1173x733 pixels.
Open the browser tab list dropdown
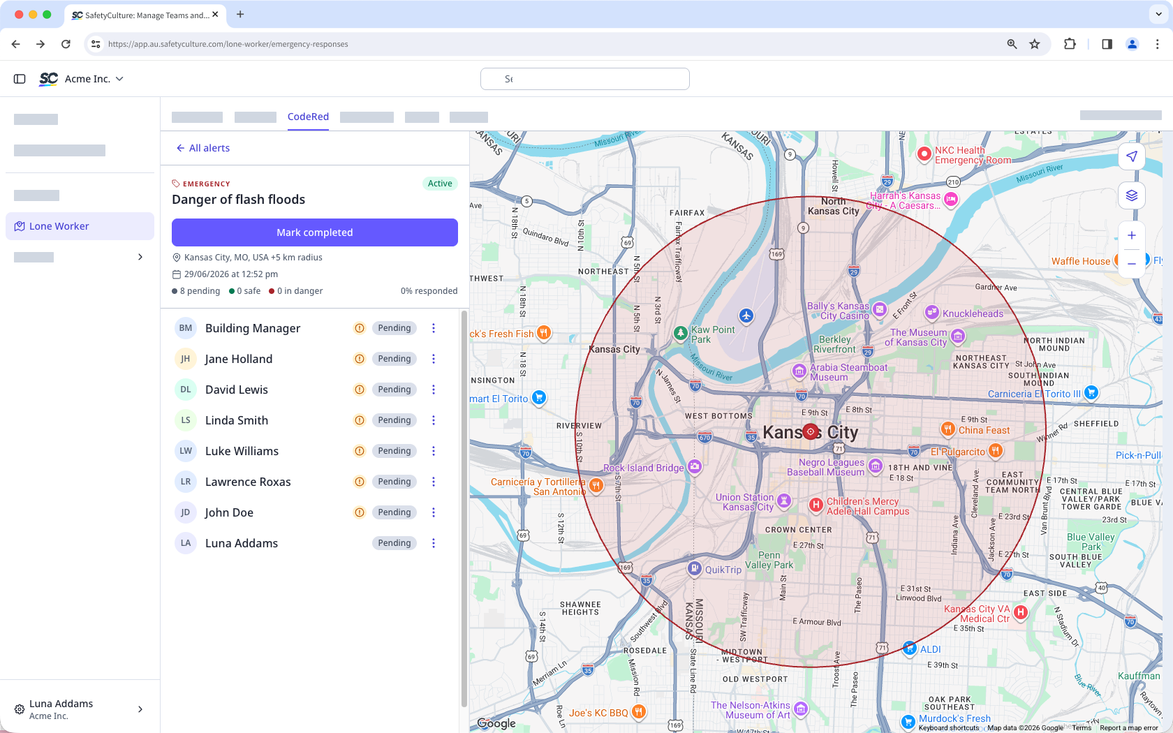point(1158,14)
